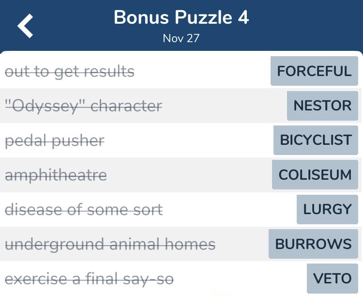Tap the "underground animal homes" clue
363x296 pixels.
(x=110, y=245)
